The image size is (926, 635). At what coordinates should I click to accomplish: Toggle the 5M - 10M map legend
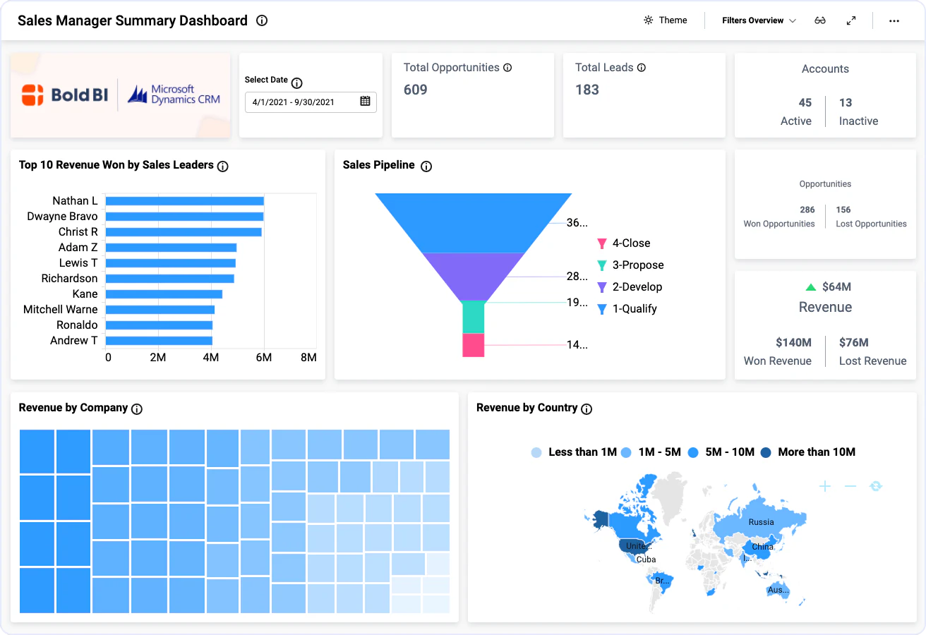[x=721, y=452]
